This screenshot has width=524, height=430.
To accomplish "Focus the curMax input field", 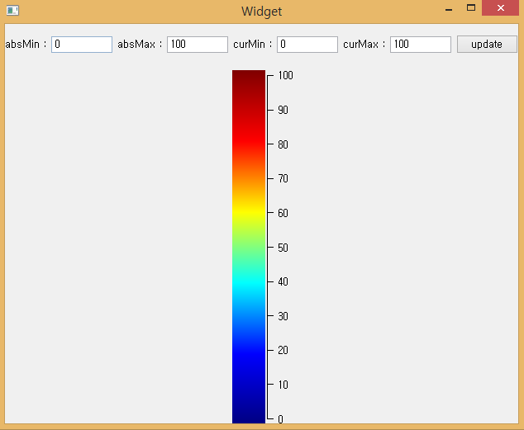I will (421, 45).
